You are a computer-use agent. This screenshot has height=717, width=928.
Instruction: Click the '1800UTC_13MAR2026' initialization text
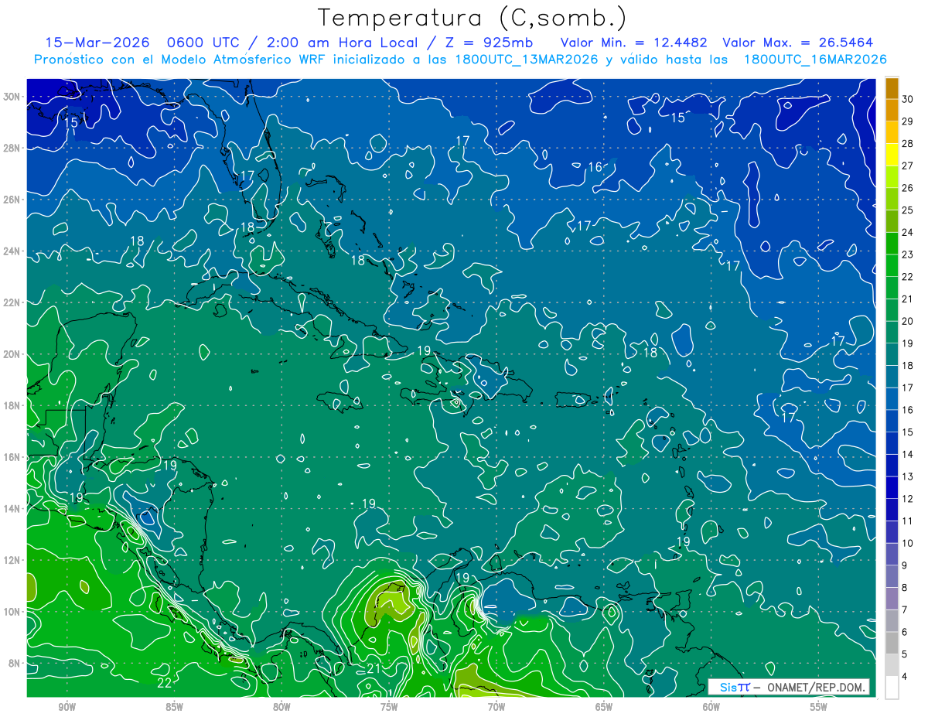pos(525,59)
